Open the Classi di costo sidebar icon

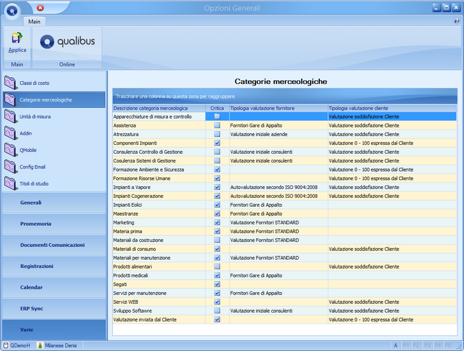pos(11,83)
